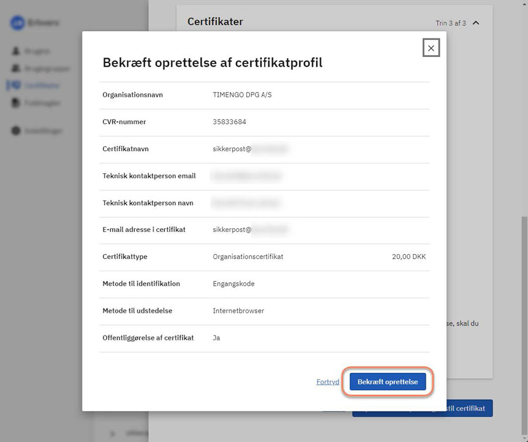This screenshot has height=442, width=528.
Task: Click the Ja publication value
Action: [216, 338]
